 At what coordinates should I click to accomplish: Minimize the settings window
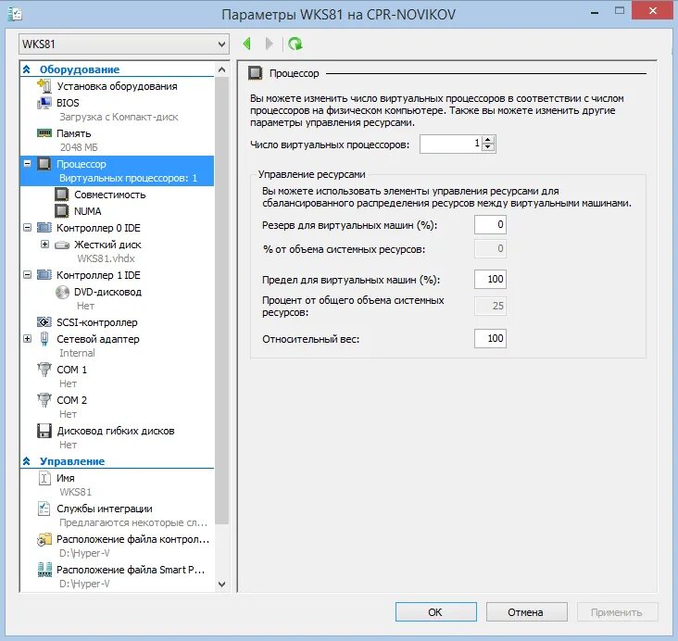tap(595, 12)
